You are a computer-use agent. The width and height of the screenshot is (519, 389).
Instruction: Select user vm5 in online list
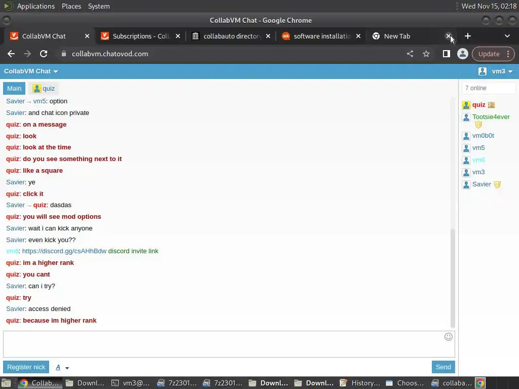tap(478, 148)
